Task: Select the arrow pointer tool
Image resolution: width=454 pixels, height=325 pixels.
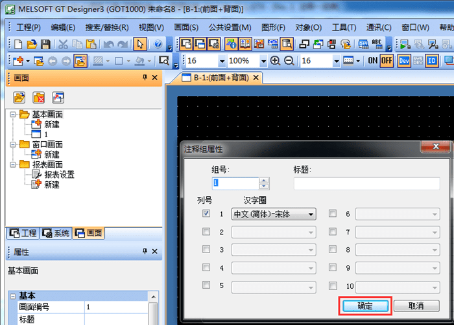Action: point(139,44)
